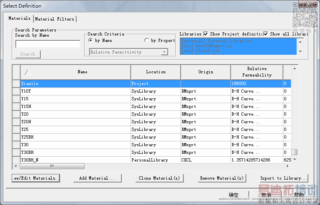The width and height of the screenshot is (320, 205).
Task: Select the Y30BH material name
Action: click(x=27, y=152)
